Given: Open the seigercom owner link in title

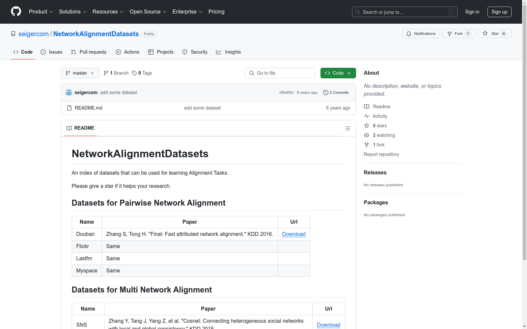Looking at the screenshot, I should [34, 34].
